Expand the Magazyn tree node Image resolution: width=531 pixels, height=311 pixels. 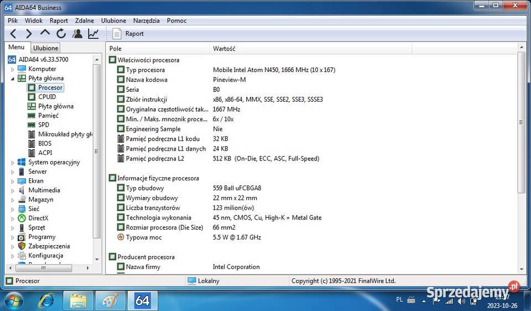tap(13, 200)
